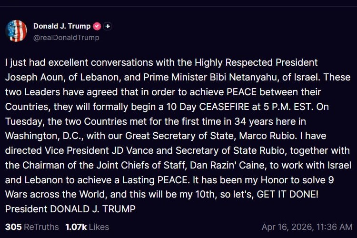The width and height of the screenshot is (357, 238).
Task: Open Donald J. Trump's profile avatar
Action: [x=16, y=31]
